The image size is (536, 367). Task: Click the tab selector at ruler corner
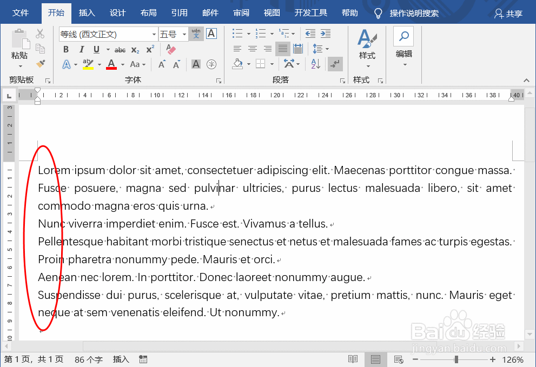tap(9, 95)
